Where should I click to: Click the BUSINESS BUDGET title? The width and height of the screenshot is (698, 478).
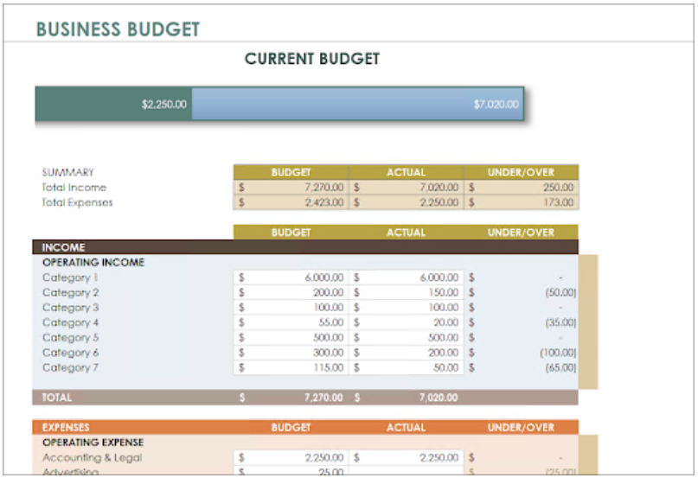tap(118, 29)
